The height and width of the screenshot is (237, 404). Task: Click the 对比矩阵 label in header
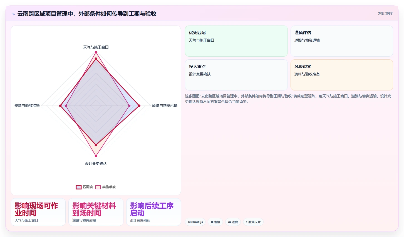pyautogui.click(x=385, y=13)
